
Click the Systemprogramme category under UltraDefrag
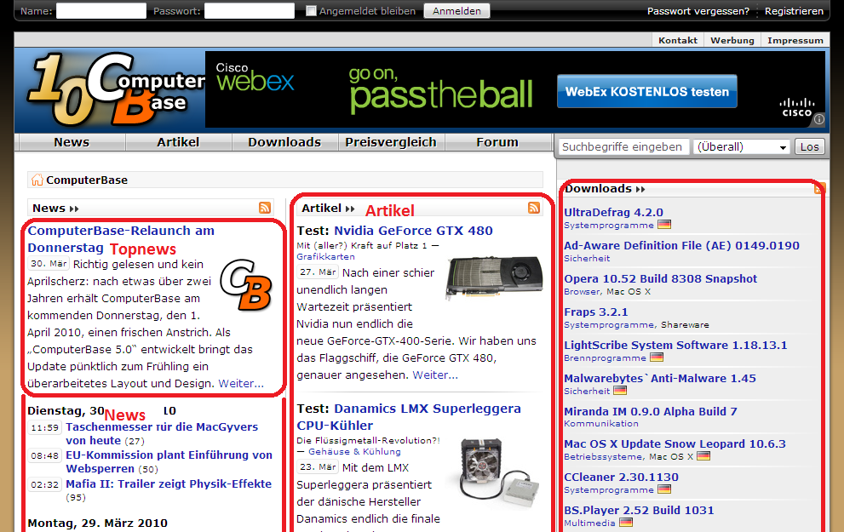(609, 225)
